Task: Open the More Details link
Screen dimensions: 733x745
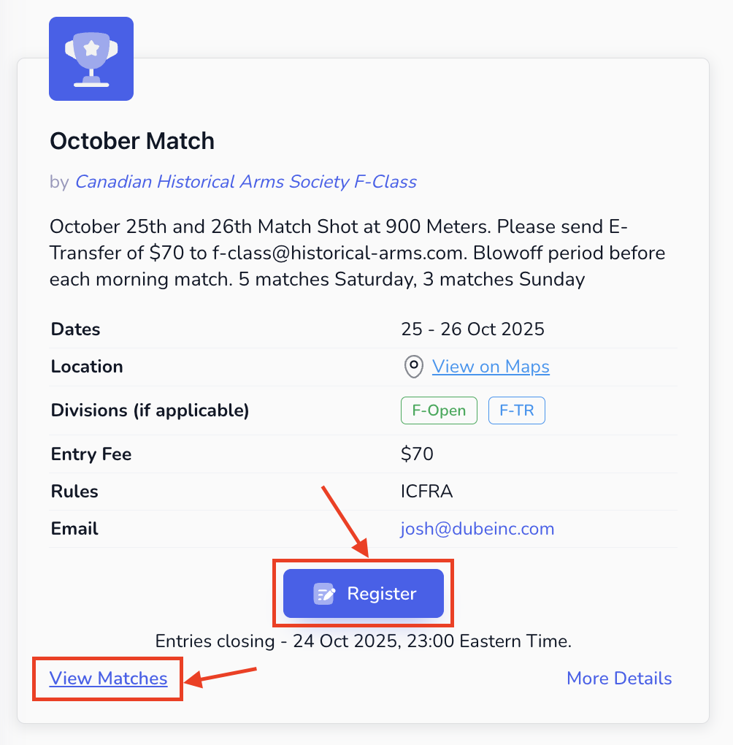Action: tap(618, 679)
